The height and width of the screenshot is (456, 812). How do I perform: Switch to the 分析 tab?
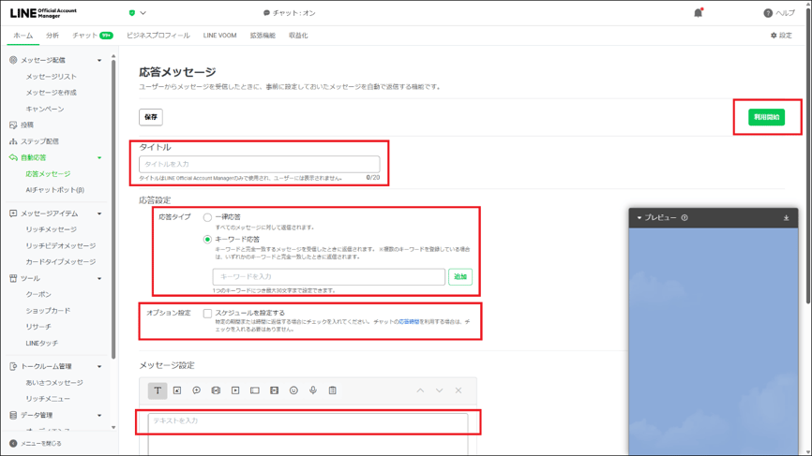53,36
